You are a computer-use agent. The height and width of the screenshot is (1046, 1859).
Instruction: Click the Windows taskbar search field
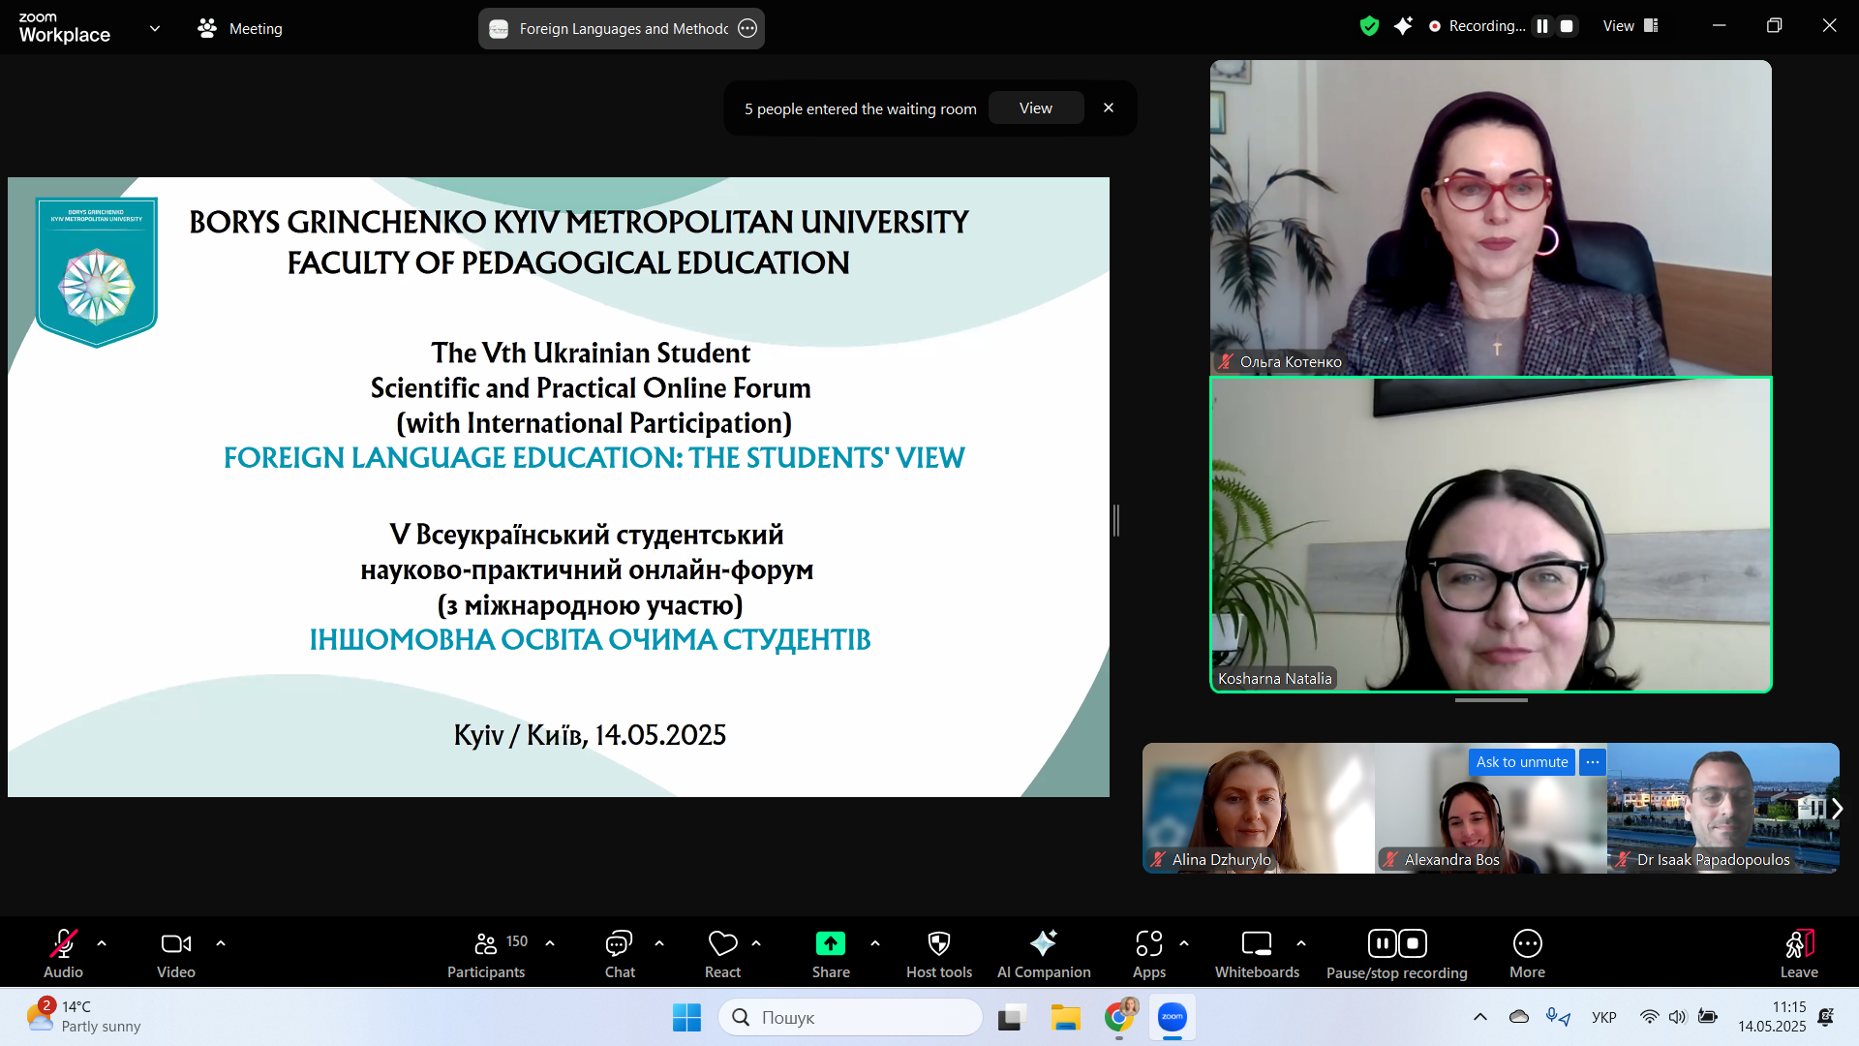(x=850, y=1017)
